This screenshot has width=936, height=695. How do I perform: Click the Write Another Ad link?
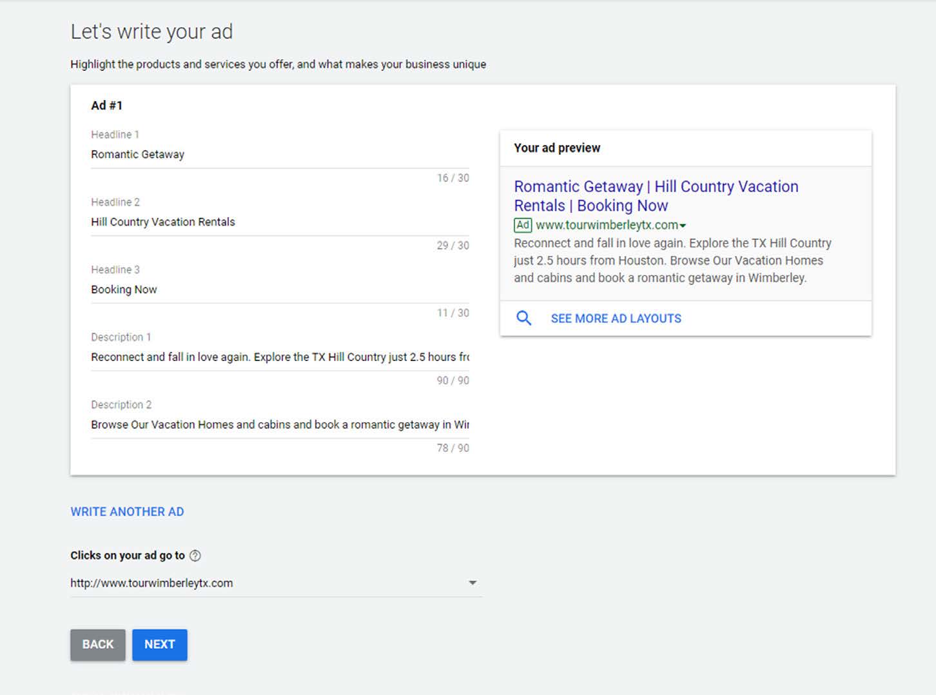[x=127, y=512]
